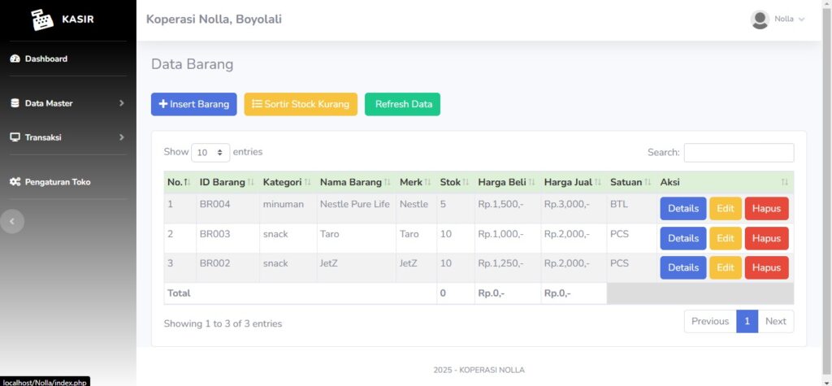Click Hapus for the Taro row

(766, 238)
